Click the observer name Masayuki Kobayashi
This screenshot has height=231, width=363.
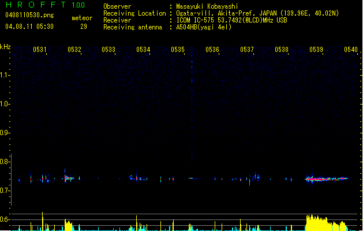[207, 6]
